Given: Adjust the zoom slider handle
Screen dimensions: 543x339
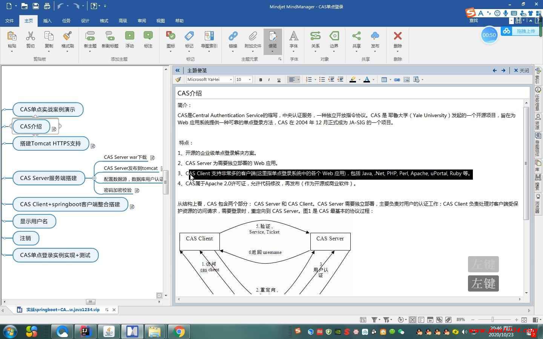Looking at the screenshot, I should (492, 320).
